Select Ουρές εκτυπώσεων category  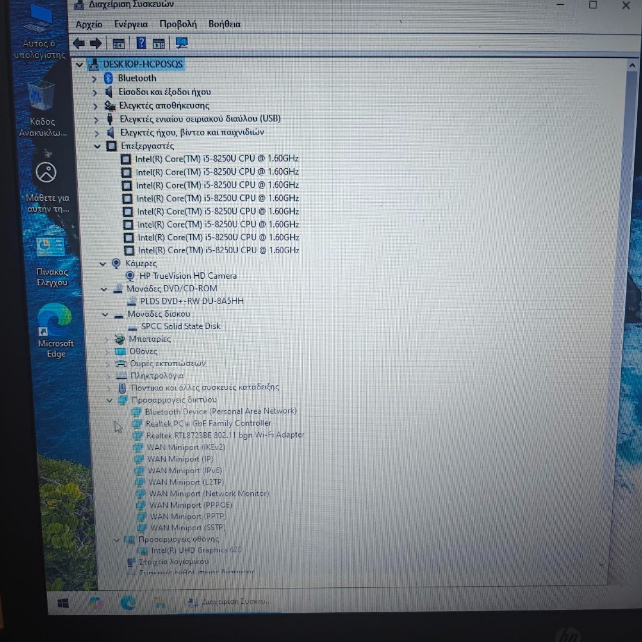click(168, 364)
